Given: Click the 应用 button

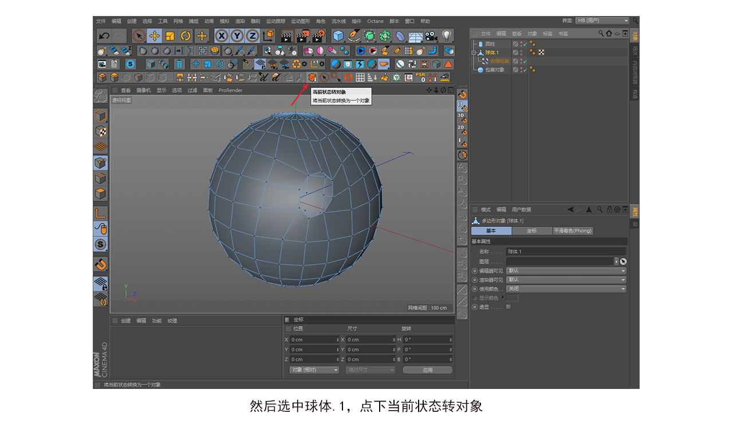Looking at the screenshot, I should [x=428, y=370].
